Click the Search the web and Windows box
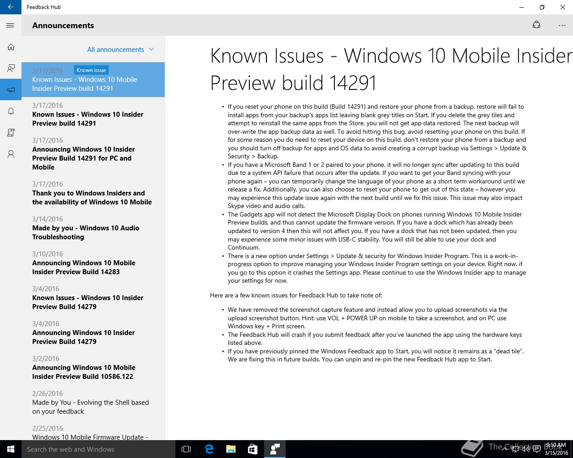This screenshot has width=573, height=458. 98,449
